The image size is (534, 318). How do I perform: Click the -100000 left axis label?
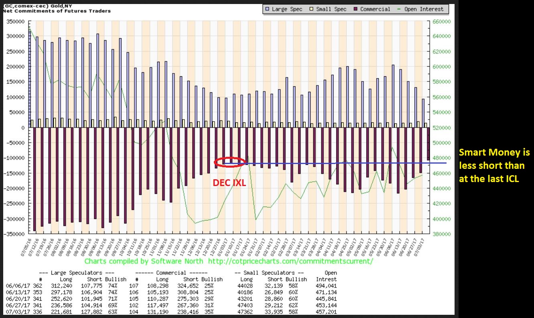(x=14, y=158)
